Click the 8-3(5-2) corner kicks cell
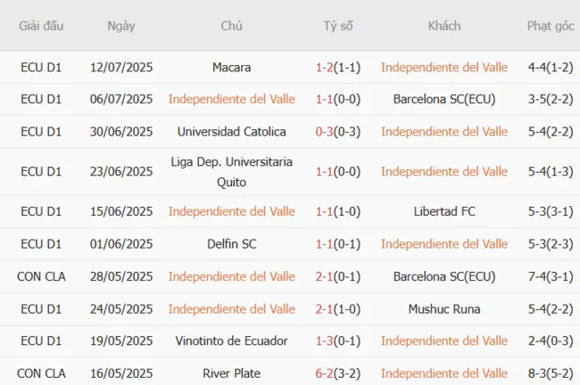Screen dimensions: 580x385 (550, 373)
